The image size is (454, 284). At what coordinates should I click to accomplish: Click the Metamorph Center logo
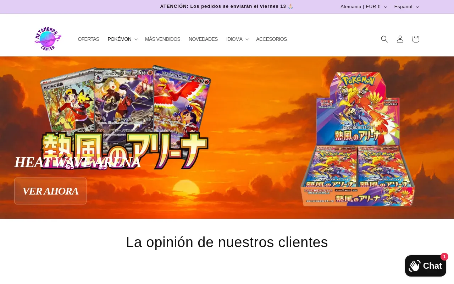[48, 38]
